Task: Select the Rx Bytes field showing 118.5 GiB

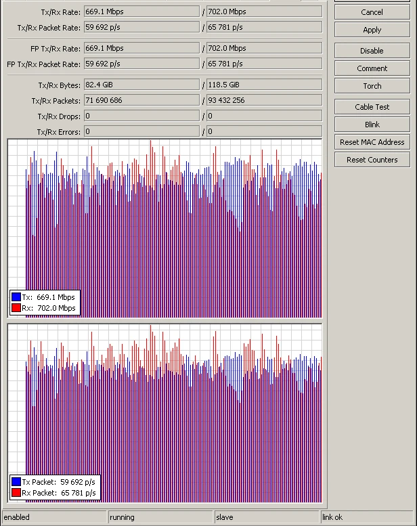Action: (263, 85)
